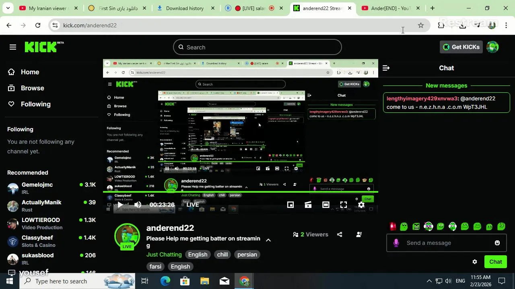
Task: Switch to My Iranian viewer browser tab
Action: coord(49,8)
